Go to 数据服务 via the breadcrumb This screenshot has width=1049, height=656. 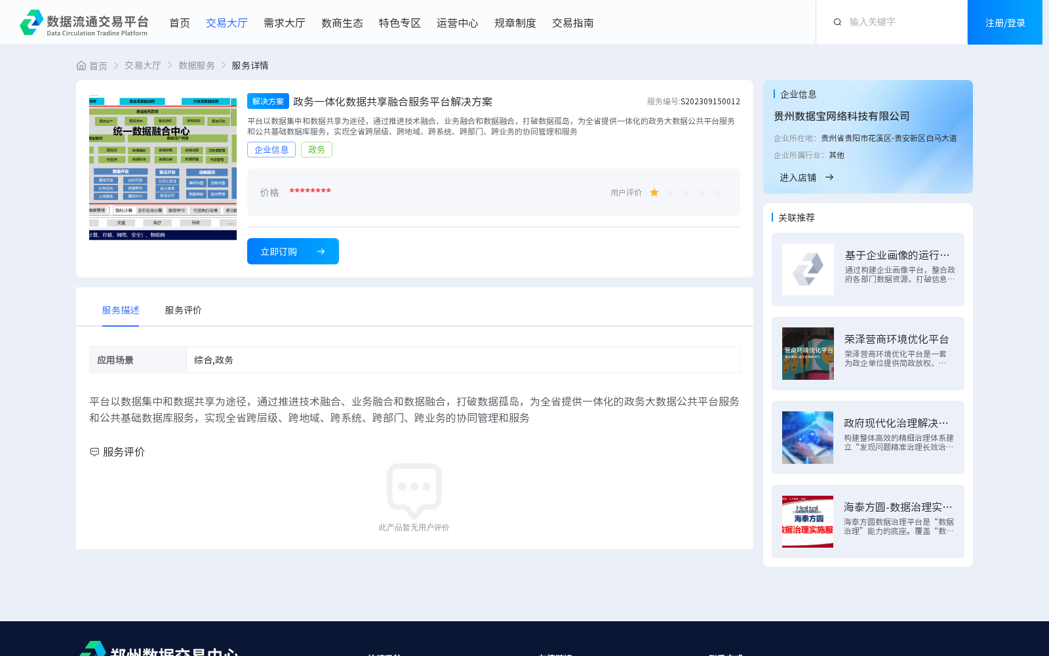[197, 66]
